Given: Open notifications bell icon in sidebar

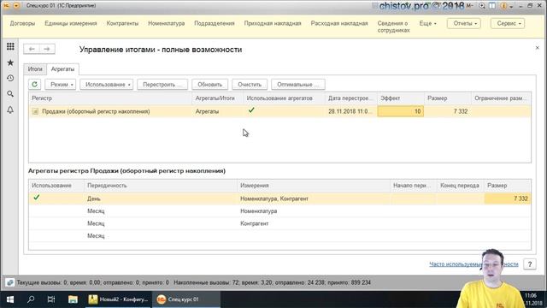Looking at the screenshot, I should pos(10,110).
